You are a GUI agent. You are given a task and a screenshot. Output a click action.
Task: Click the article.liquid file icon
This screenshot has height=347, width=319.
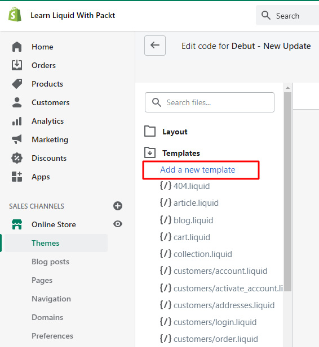point(166,202)
